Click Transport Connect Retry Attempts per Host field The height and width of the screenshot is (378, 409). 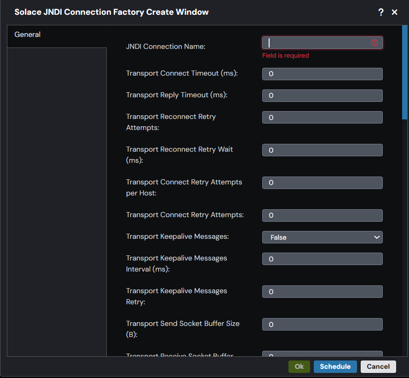(x=323, y=183)
